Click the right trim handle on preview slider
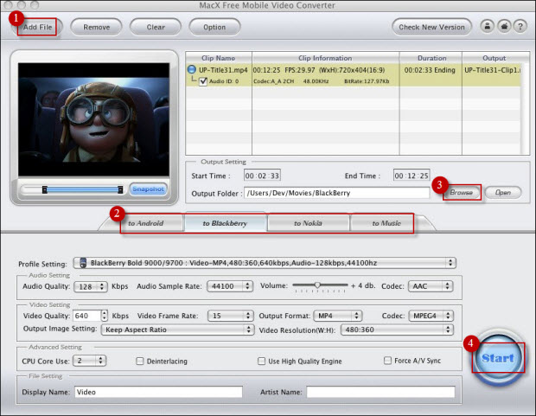This screenshot has height=416, width=536. tap(120, 189)
